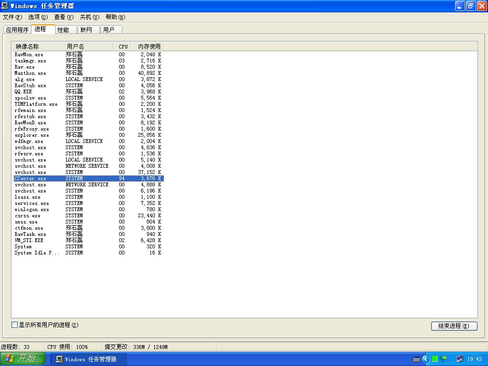Sort by the 用户名 column header
The height and width of the screenshot is (366, 488).
pos(88,47)
